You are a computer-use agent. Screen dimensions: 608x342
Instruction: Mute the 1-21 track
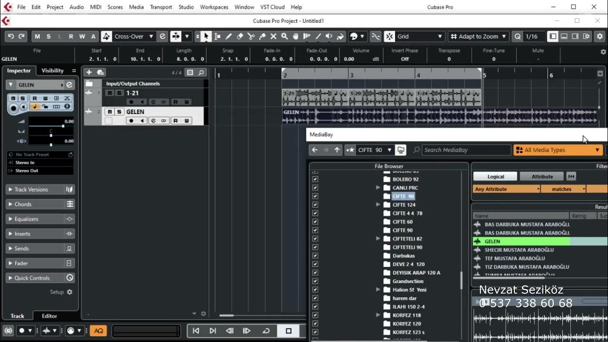point(110,93)
